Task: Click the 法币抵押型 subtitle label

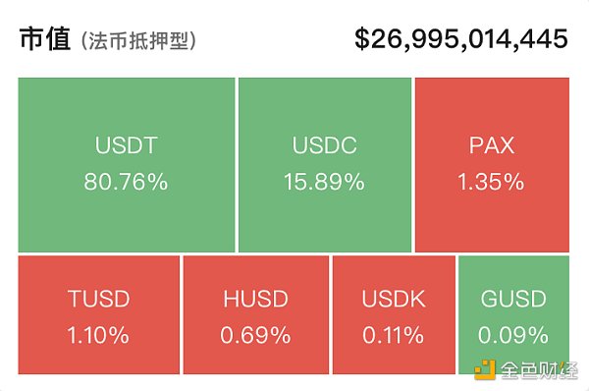Action: click(138, 40)
